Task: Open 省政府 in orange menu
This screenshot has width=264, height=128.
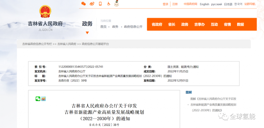Action: pos(157,24)
